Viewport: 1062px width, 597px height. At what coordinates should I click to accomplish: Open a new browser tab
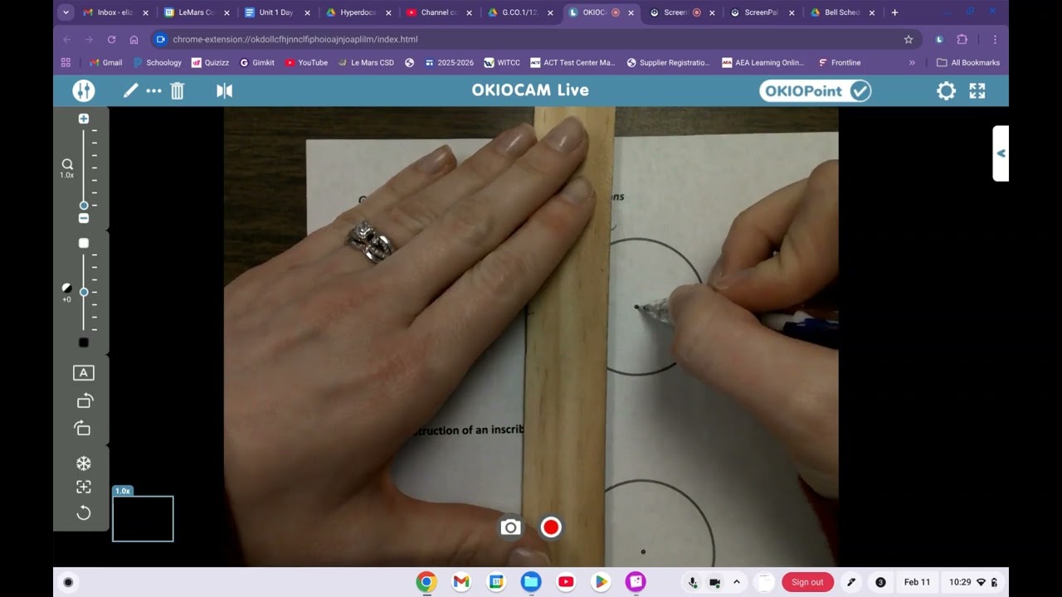(894, 12)
